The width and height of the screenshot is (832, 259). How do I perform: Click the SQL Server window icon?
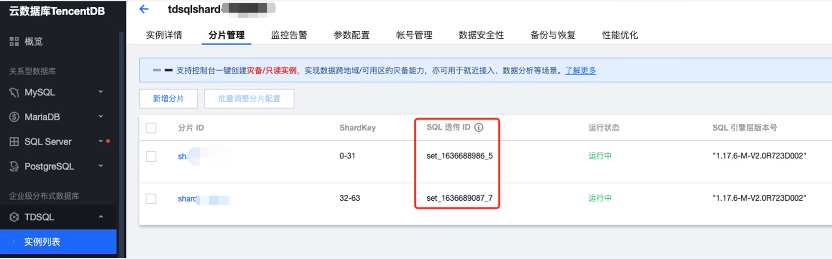[x=14, y=142]
